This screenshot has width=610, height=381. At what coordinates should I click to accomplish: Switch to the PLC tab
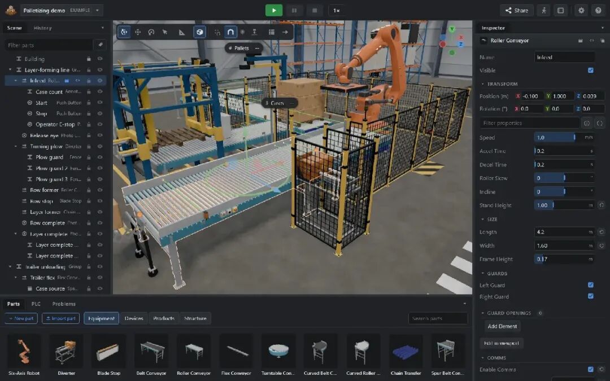coord(36,304)
